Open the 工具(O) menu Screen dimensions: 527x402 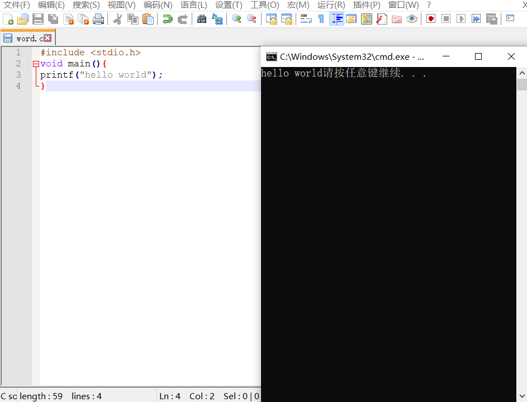pyautogui.click(x=264, y=5)
